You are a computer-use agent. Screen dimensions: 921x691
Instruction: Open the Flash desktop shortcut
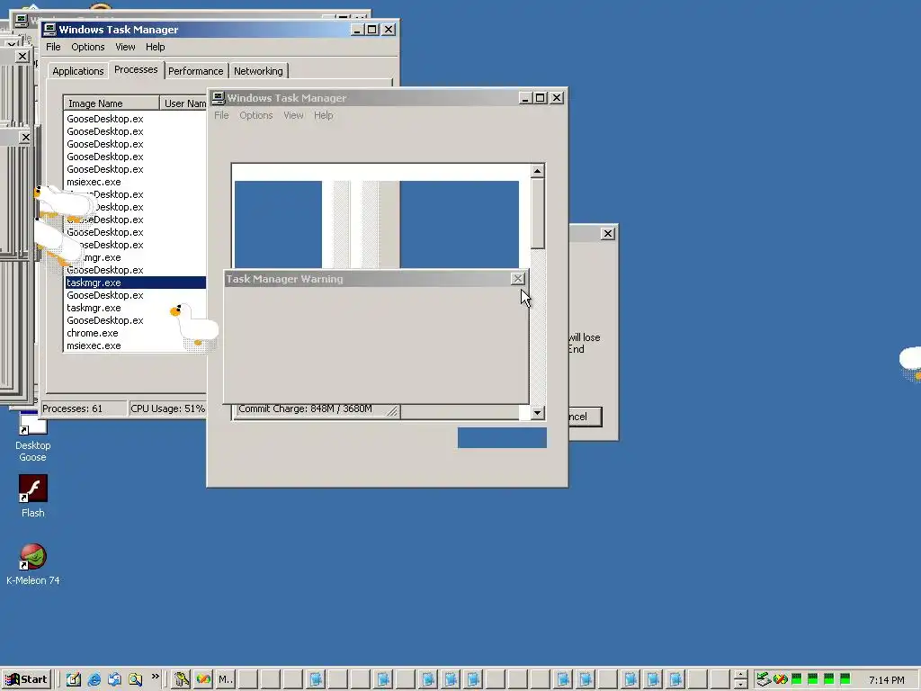coord(33,497)
